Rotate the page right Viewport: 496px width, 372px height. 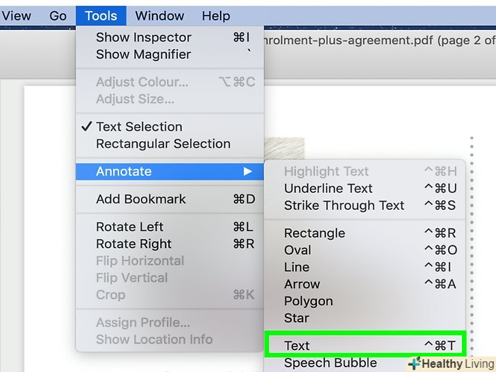click(134, 244)
